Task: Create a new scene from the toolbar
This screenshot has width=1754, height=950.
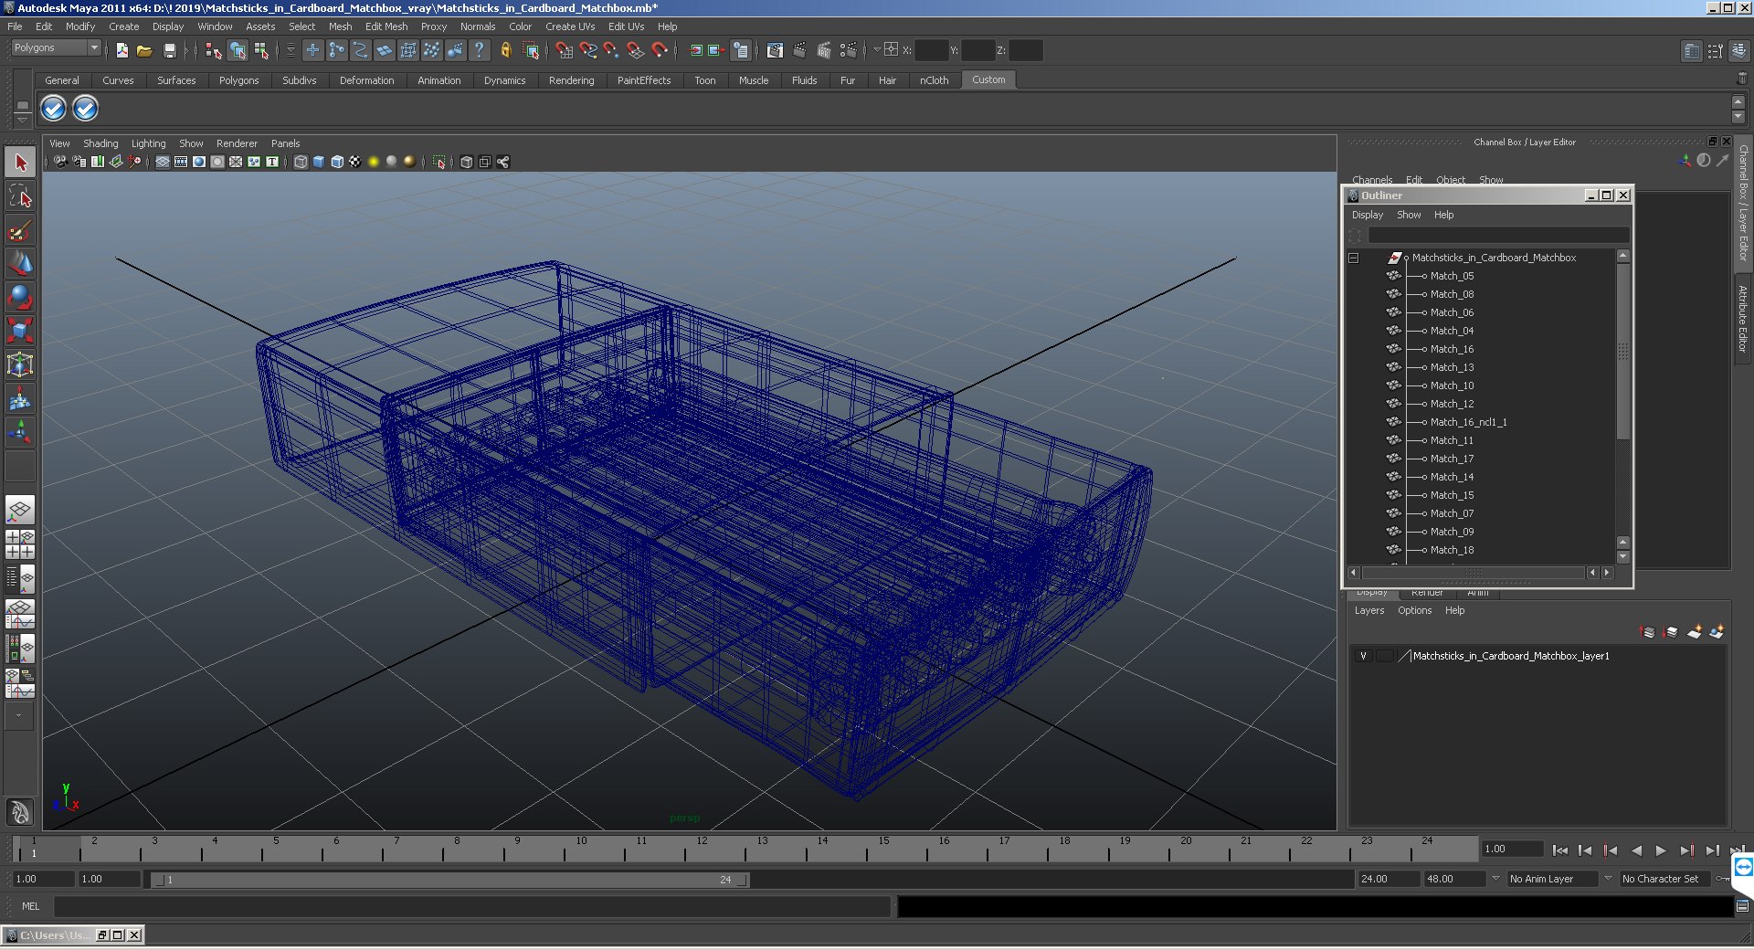Action: pos(122,50)
